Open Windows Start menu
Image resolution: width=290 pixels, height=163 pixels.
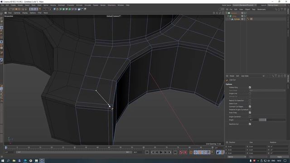(3, 161)
